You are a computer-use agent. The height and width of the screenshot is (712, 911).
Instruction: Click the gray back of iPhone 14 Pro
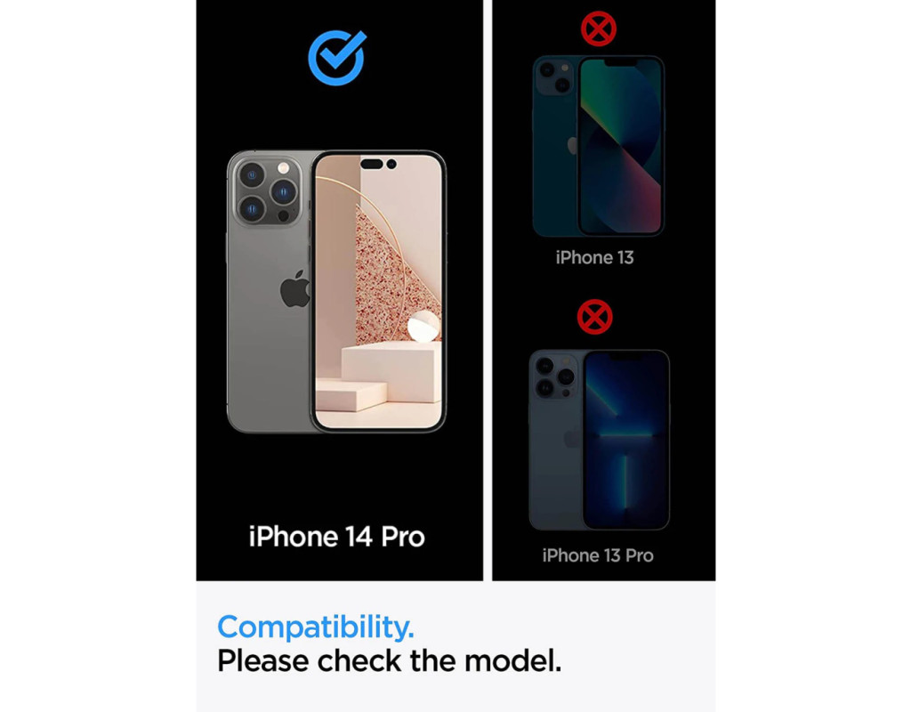click(269, 326)
